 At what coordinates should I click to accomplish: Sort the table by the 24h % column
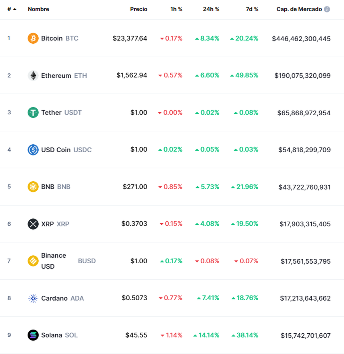[x=211, y=9]
